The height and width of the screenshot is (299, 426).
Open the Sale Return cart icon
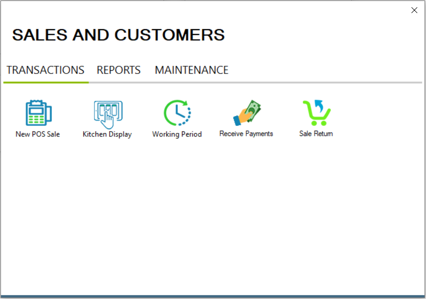point(317,113)
